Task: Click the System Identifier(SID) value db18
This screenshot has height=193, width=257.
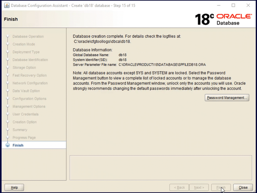Action: (122, 60)
